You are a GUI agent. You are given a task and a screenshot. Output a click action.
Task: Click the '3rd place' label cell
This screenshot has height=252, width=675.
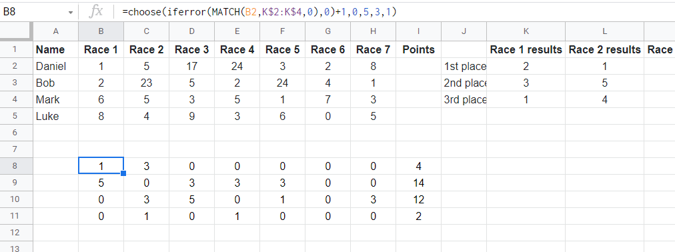pos(464,99)
